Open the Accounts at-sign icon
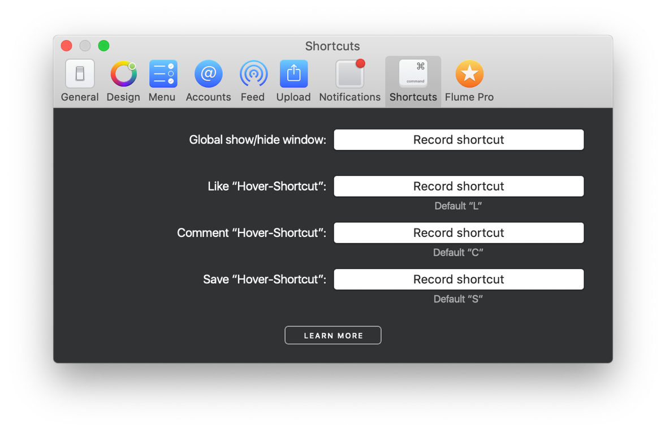 pos(208,74)
